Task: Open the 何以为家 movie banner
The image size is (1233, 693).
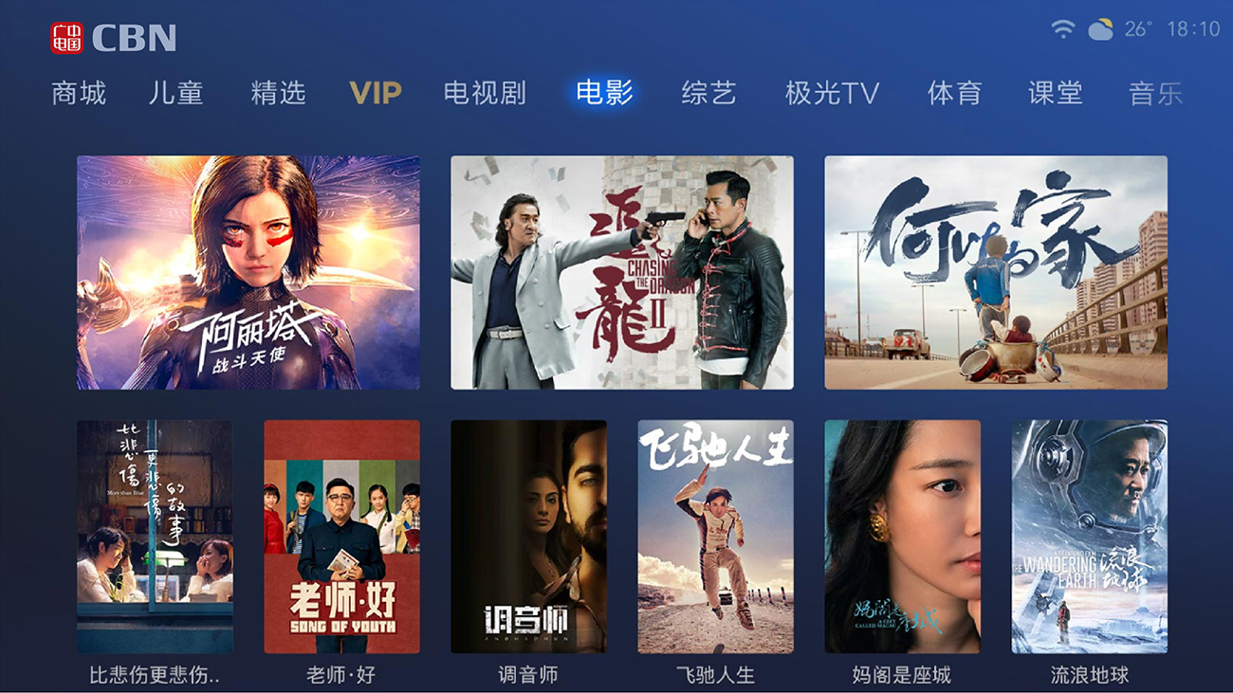Action: (x=996, y=272)
